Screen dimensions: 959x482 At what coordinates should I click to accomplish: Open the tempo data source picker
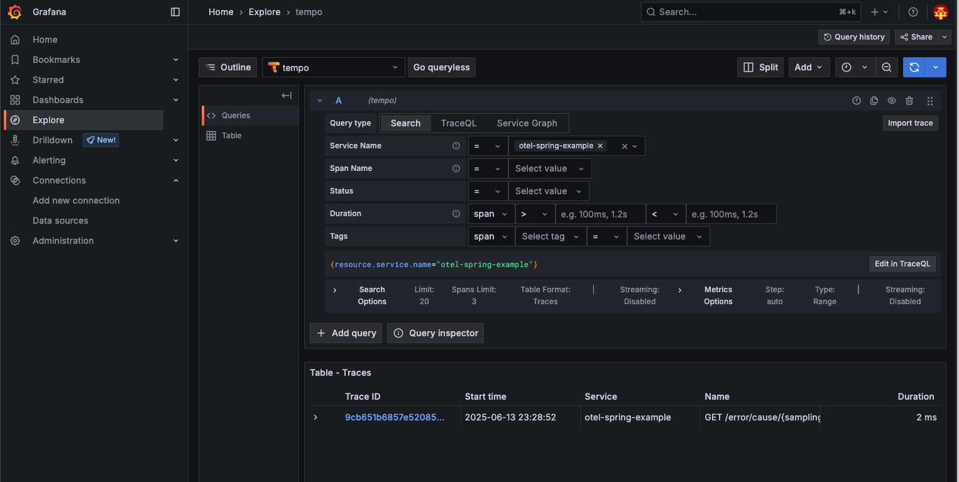333,67
